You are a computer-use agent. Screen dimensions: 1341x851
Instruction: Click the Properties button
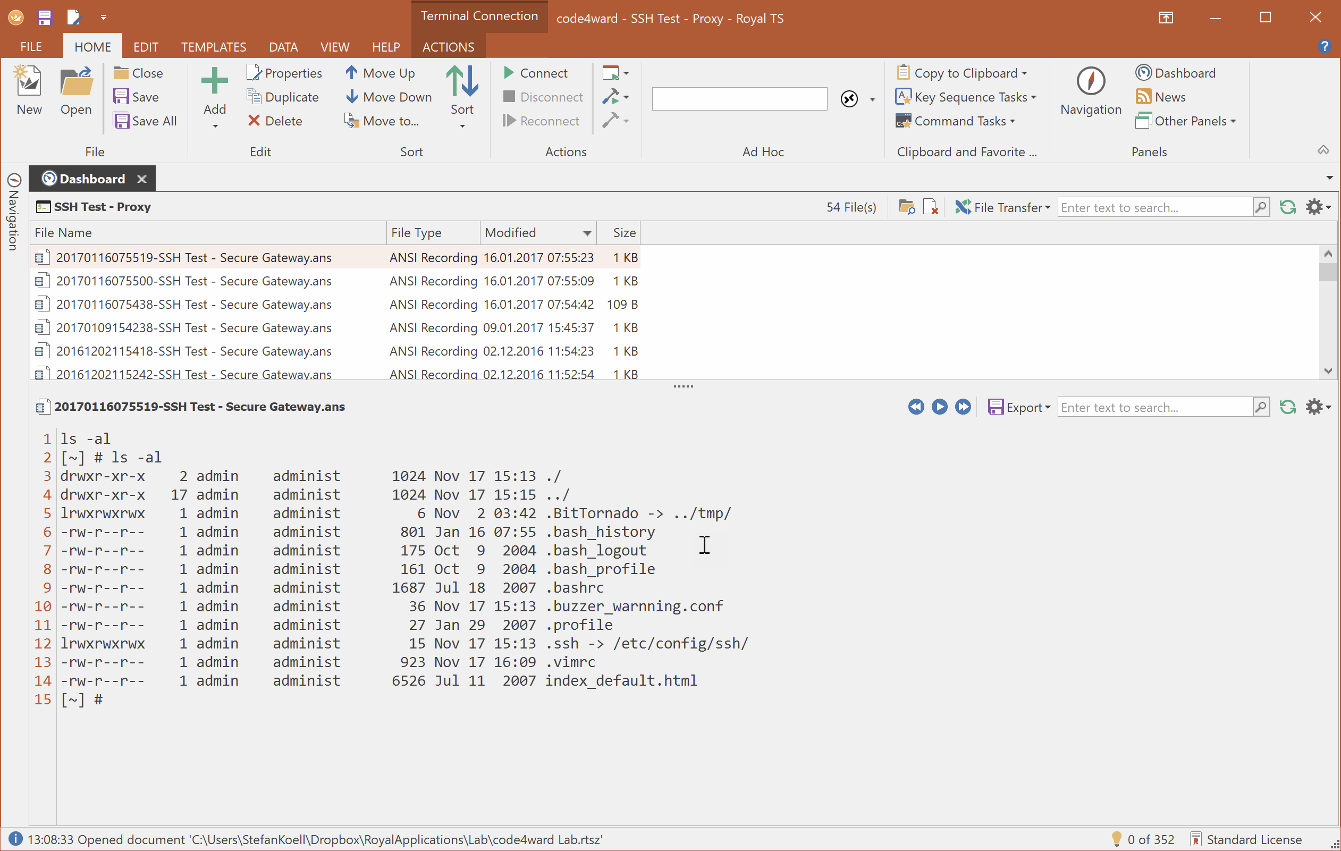tap(284, 73)
